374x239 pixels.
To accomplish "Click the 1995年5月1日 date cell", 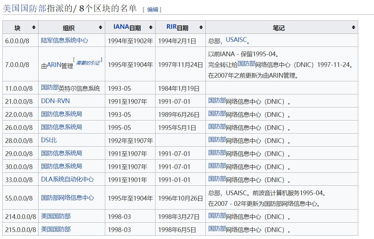I will pos(181,127).
